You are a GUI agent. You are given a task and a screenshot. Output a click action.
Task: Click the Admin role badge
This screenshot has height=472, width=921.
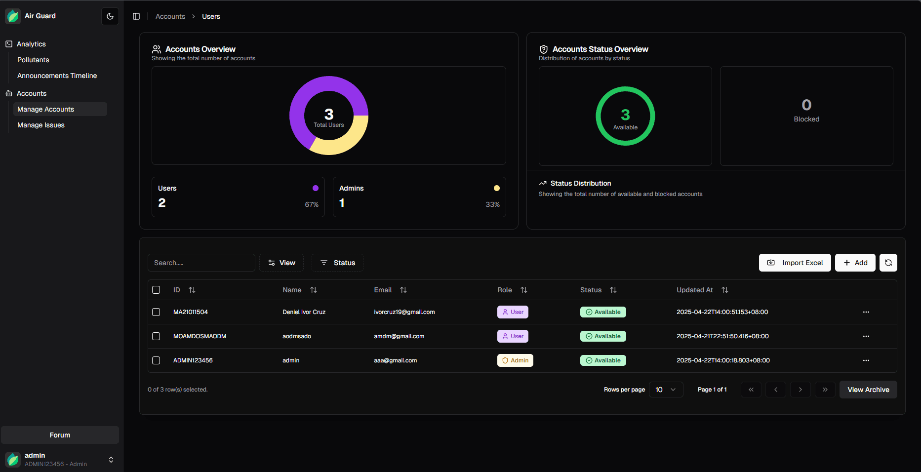tap(515, 360)
